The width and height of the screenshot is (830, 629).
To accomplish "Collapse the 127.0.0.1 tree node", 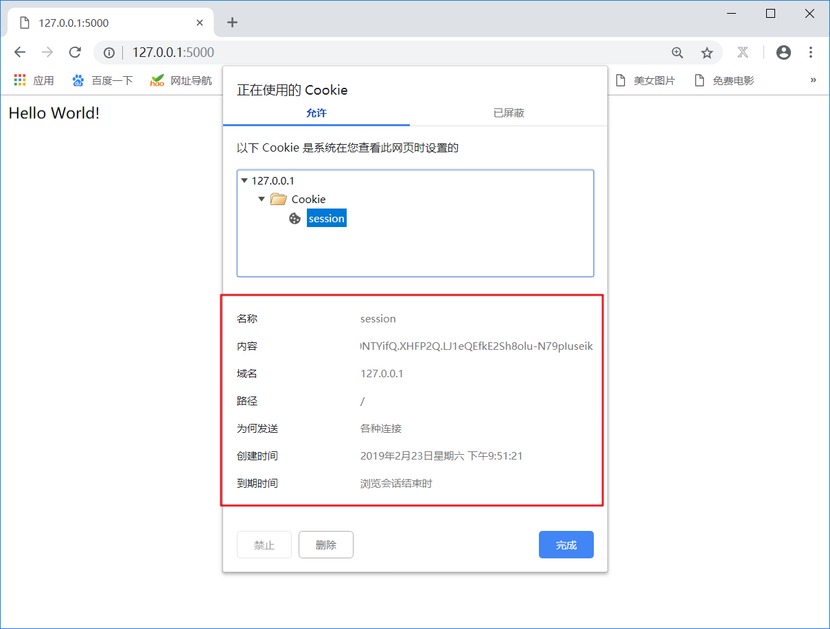I will (x=245, y=180).
